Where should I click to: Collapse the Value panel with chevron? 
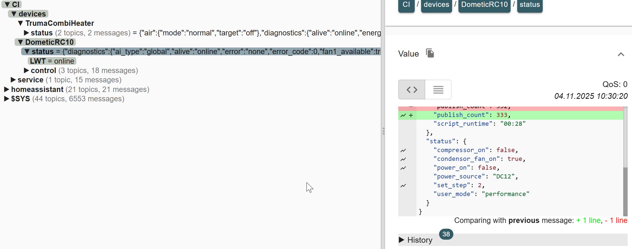point(621,54)
